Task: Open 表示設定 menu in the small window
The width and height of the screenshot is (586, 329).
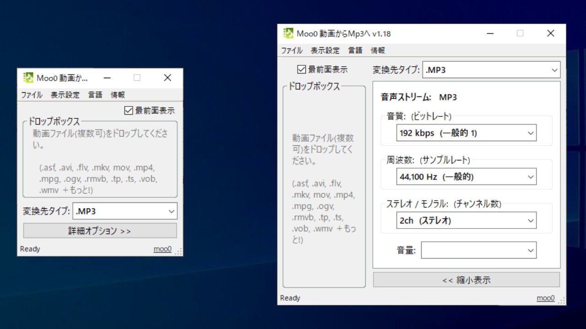Action: 65,95
